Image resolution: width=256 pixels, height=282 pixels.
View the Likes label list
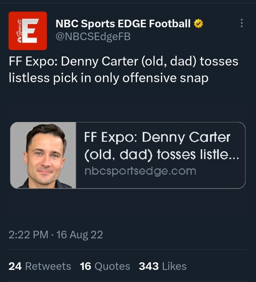[174, 266]
